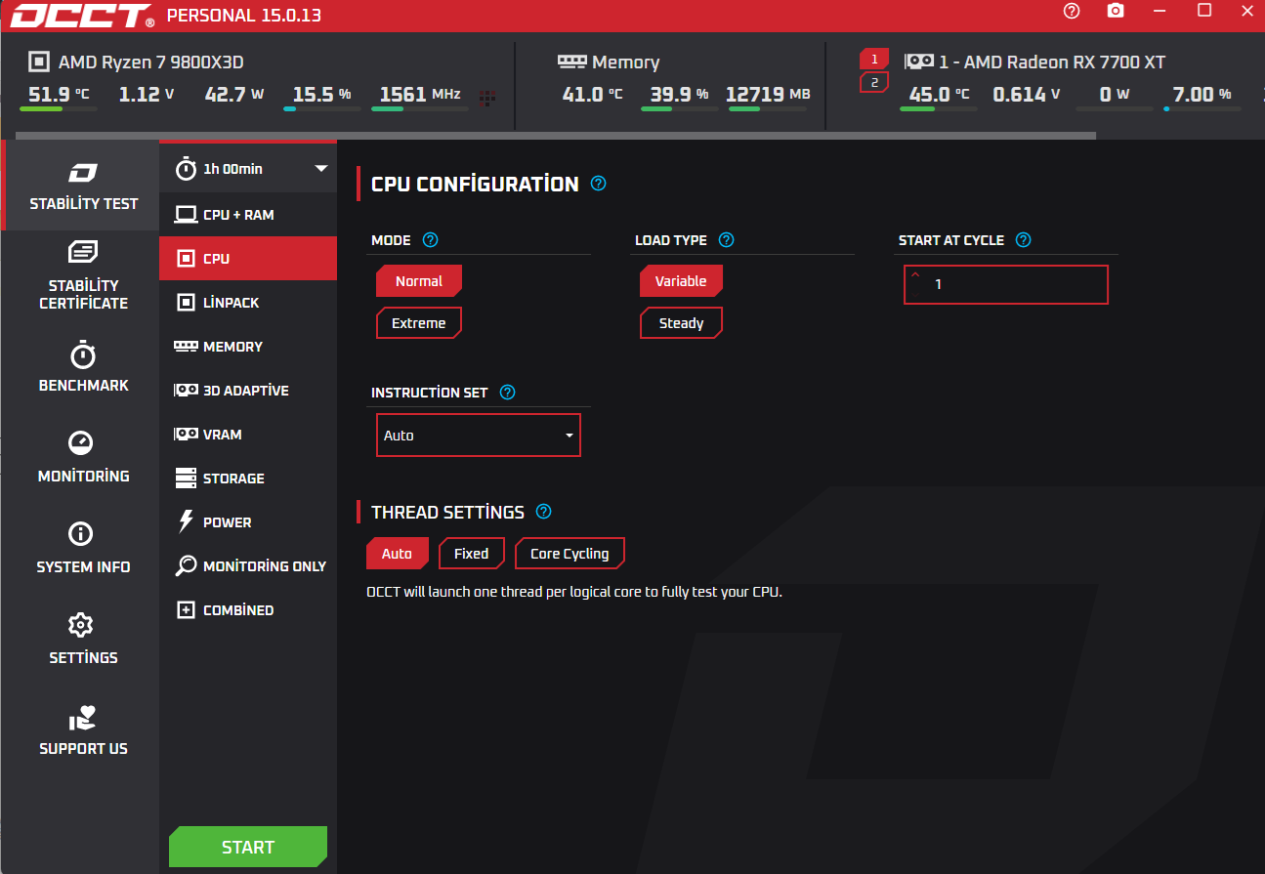This screenshot has height=874, width=1265.
Task: Set mode to Normal
Action: [419, 281]
